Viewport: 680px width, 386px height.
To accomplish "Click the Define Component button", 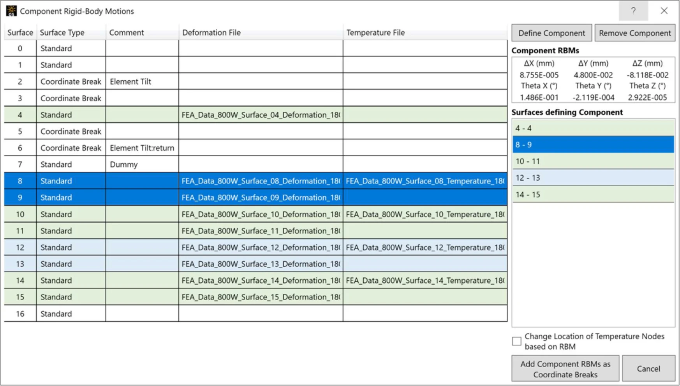I will [551, 33].
